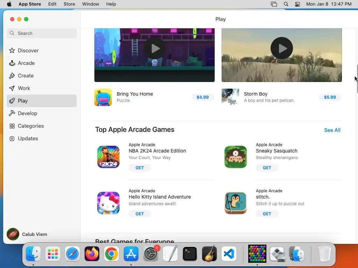Screen dimensions: 358x268
Task: Open the Trash in the Dock
Action: tap(324, 254)
